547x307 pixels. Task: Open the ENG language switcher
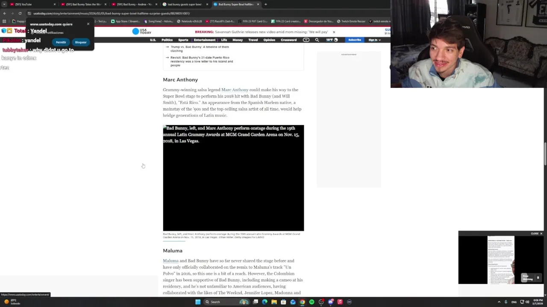pos(514,302)
